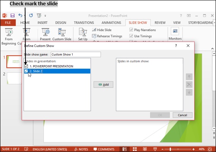
Task: Go to previous slide via double-up arrow
Action: pyautogui.click(x=214, y=133)
